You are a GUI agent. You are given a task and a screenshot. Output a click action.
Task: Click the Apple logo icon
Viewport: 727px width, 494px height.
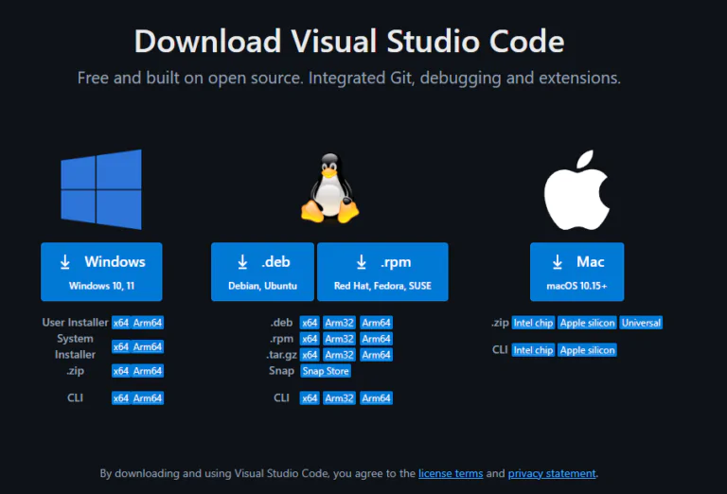point(576,190)
